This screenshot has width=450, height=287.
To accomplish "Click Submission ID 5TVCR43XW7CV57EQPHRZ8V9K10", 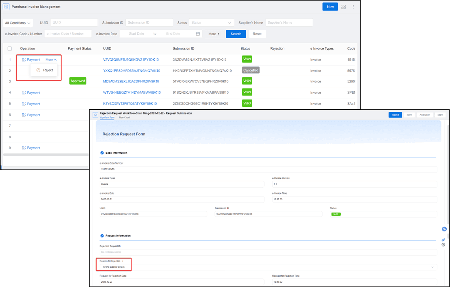I will pos(201,81).
